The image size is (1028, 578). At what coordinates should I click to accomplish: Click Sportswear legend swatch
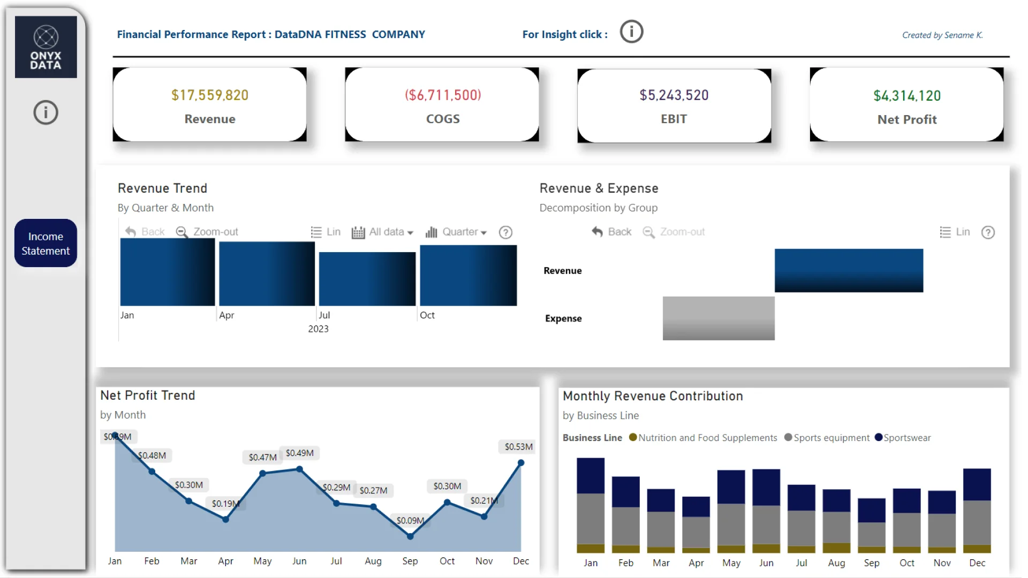point(879,437)
